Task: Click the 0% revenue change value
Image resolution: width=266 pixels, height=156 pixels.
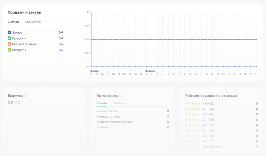Action: coord(18,103)
